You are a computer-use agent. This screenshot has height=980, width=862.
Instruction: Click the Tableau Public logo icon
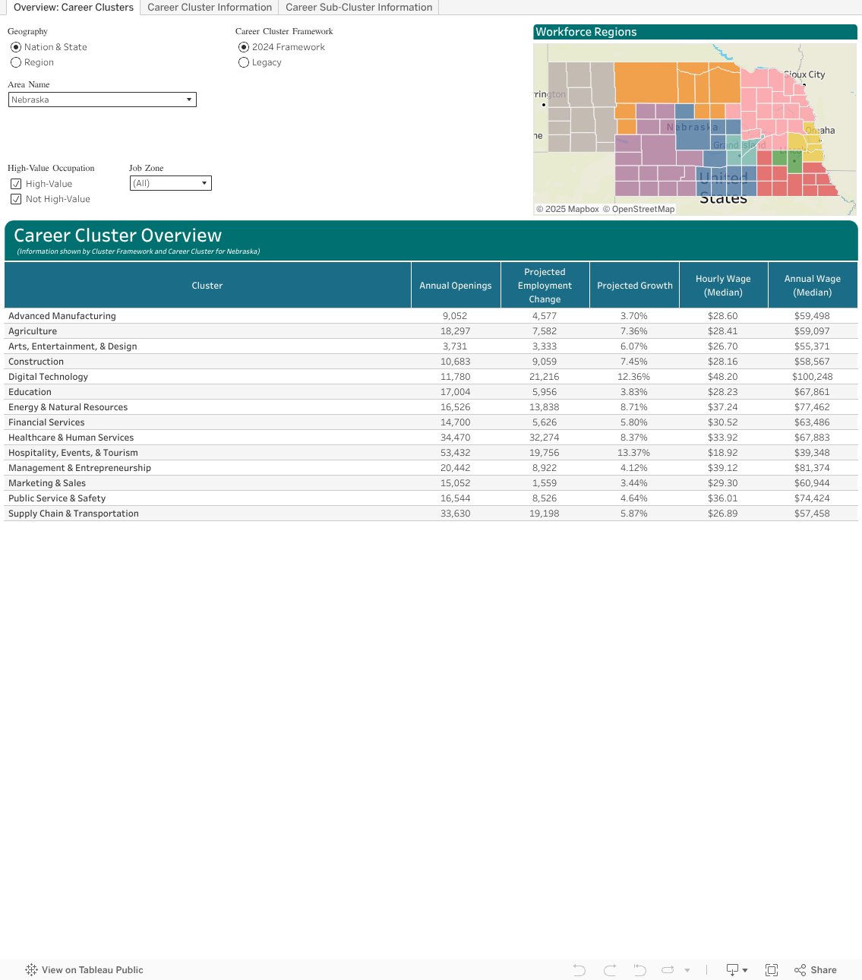[x=31, y=970]
